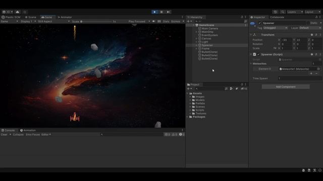
Task: Open the undo history icon at top right
Action: pos(275,12)
